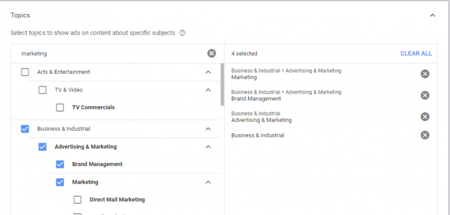The image size is (450, 215).
Task: Uncheck the Brand Management checkbox
Action: coord(60,164)
